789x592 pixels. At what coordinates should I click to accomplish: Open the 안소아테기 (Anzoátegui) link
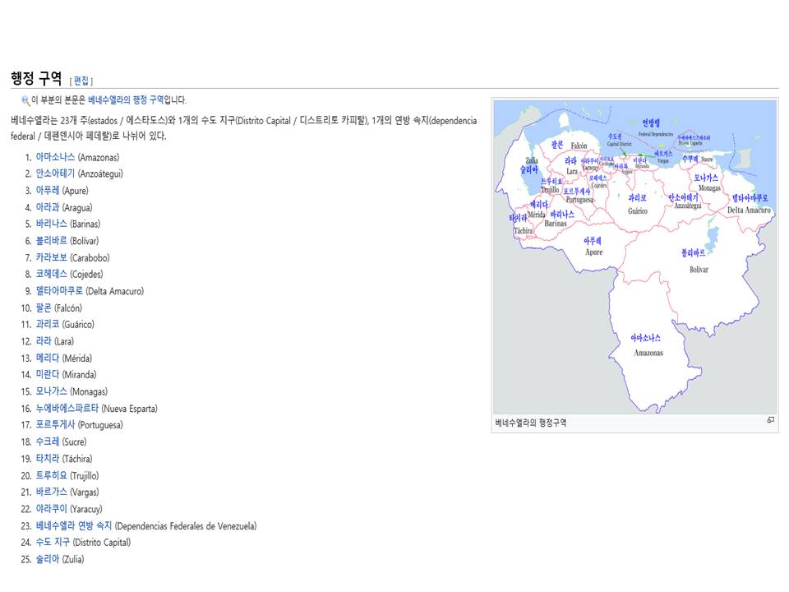point(55,173)
